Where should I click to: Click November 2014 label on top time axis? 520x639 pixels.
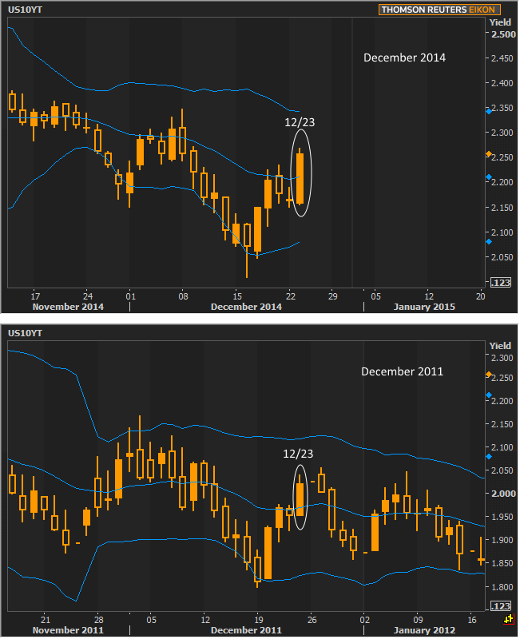click(68, 307)
